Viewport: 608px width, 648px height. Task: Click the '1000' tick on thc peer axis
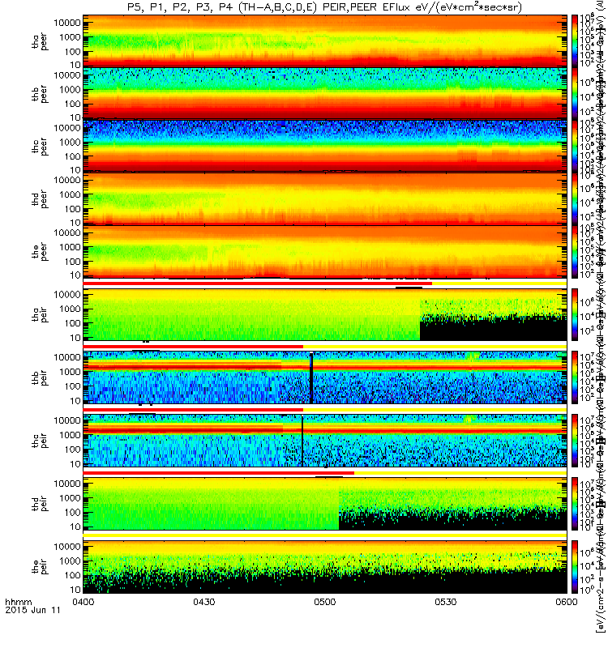pos(70,143)
